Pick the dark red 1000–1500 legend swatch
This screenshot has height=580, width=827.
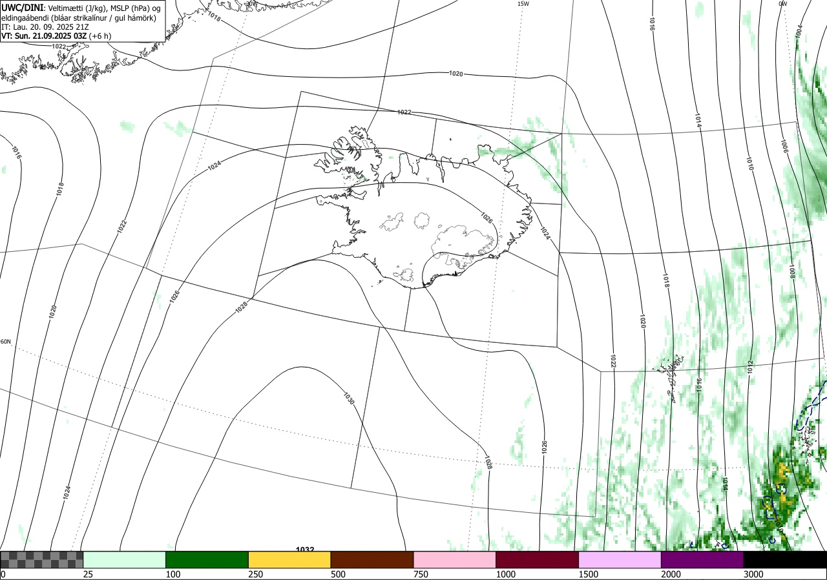click(538, 559)
